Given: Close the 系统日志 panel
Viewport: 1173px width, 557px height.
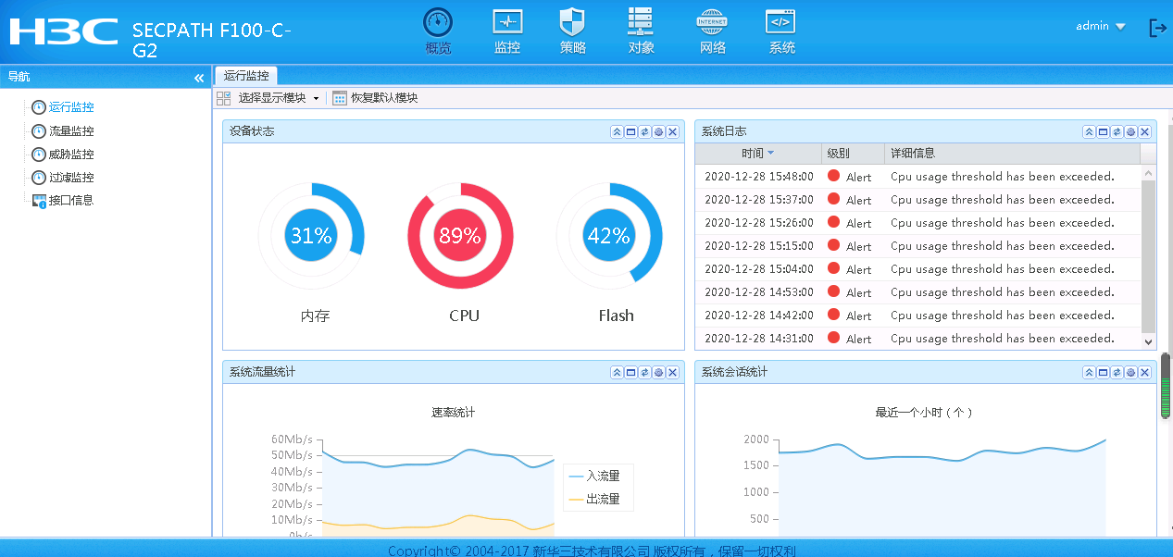Looking at the screenshot, I should point(1145,132).
